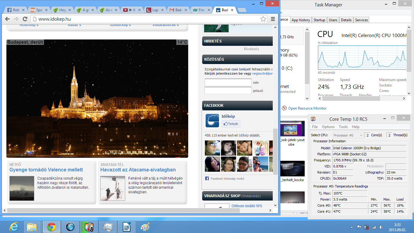Switch to the Lapt tab
The width and height of the screenshot is (414, 233).
(x=155, y=10)
